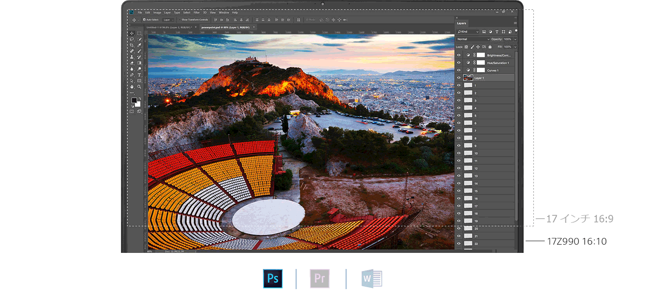Switch to the Untitled-1 document tab
This screenshot has width=645, height=302.
point(171,27)
